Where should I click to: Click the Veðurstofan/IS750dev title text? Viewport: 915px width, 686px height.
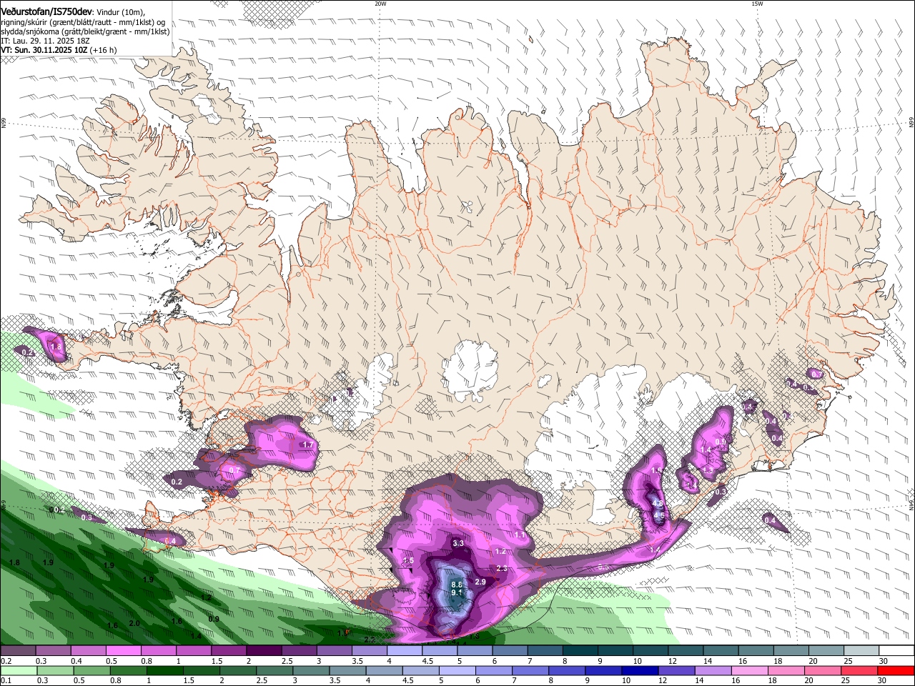tap(46, 11)
